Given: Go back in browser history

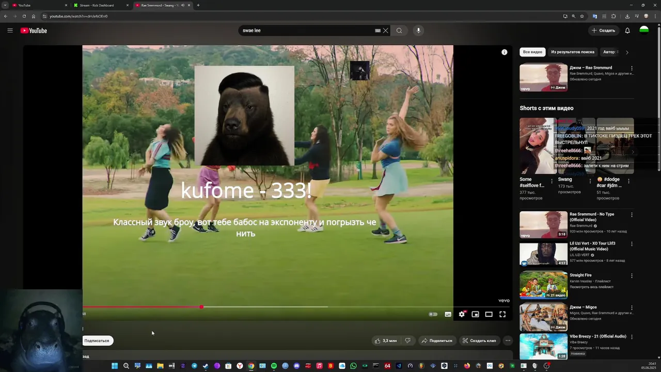Looking at the screenshot, I should point(6,16).
